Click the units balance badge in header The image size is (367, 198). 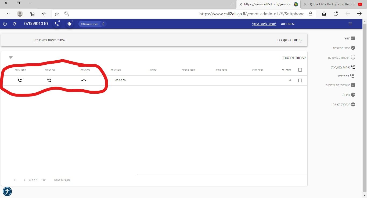92,24
